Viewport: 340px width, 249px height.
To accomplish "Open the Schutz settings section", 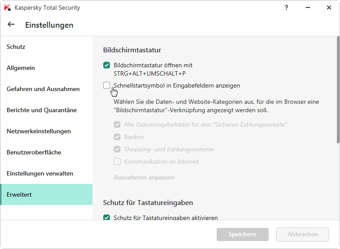I will (x=46, y=47).
